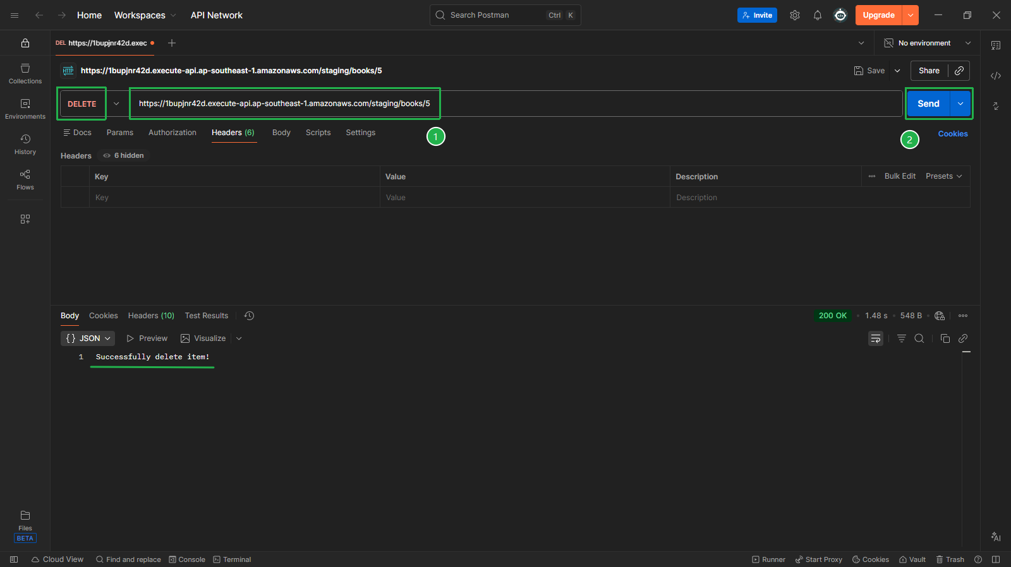Switch to the Params tab

click(x=120, y=133)
